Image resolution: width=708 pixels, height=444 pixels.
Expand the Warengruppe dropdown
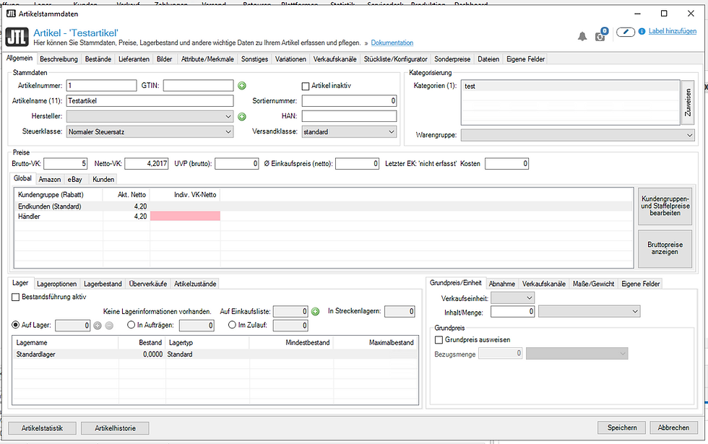[x=577, y=135]
